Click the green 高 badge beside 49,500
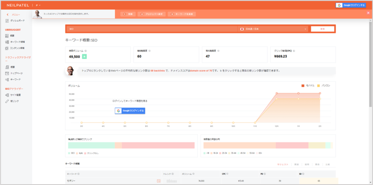 tap(84, 57)
